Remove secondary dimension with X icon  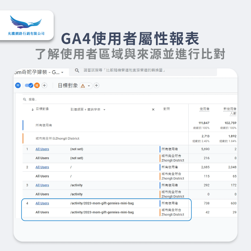(153, 109)
